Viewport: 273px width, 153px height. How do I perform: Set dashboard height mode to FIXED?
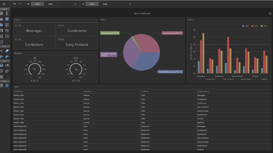[x=105, y=4]
